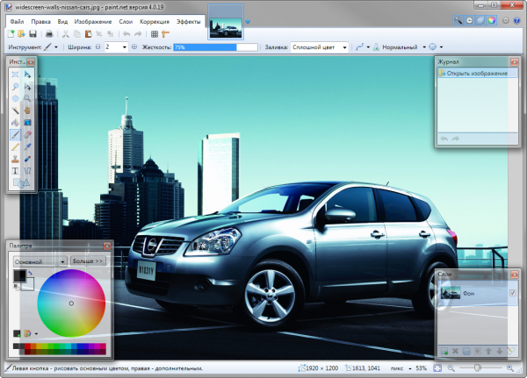This screenshot has height=378, width=527.
Task: Toggle the Layers window button
Action: (480, 20)
